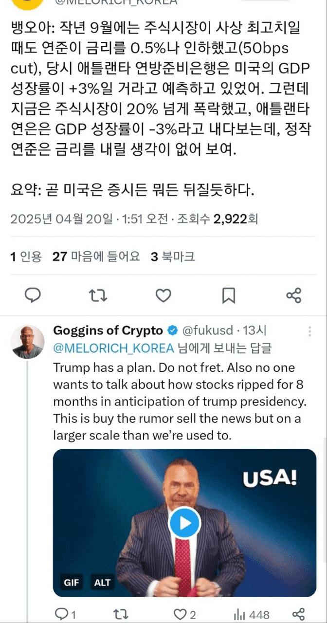Reply to the main MELORICH_KOREA post
The height and width of the screenshot is (623, 327).
click(33, 295)
